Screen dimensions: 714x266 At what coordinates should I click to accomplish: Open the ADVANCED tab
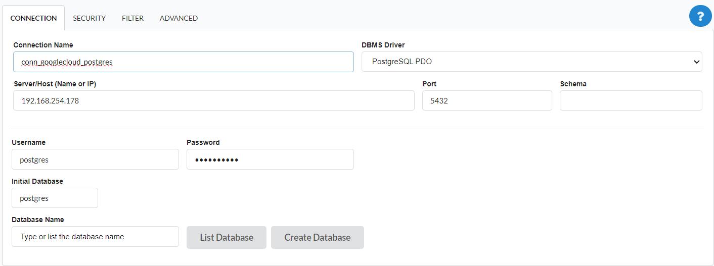178,18
